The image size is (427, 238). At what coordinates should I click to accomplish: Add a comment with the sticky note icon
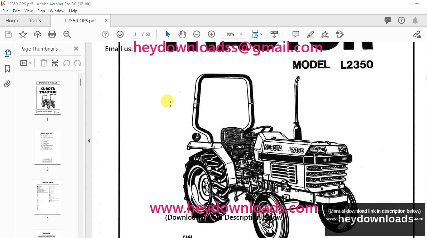point(296,34)
